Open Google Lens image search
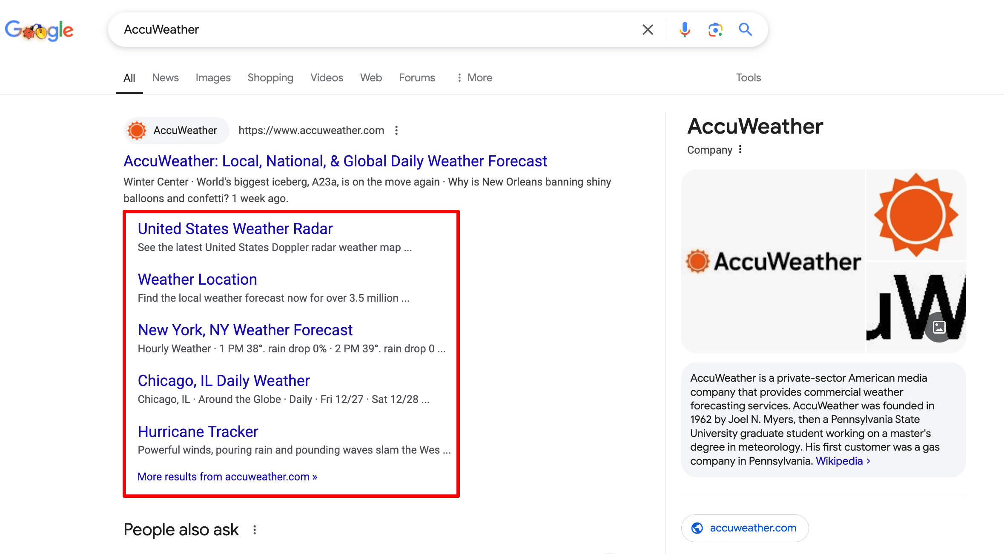This screenshot has width=1004, height=554. (x=715, y=29)
